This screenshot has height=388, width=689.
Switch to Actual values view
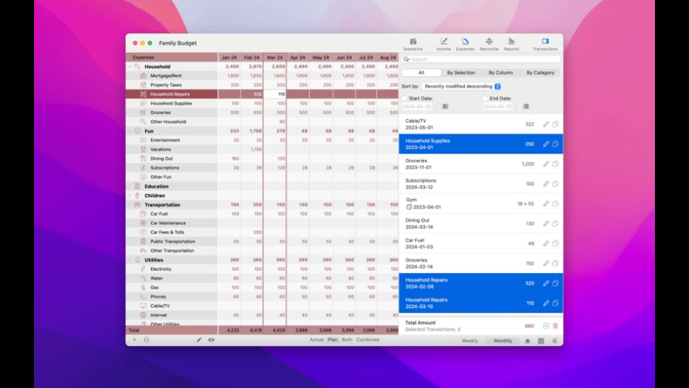tap(316, 340)
